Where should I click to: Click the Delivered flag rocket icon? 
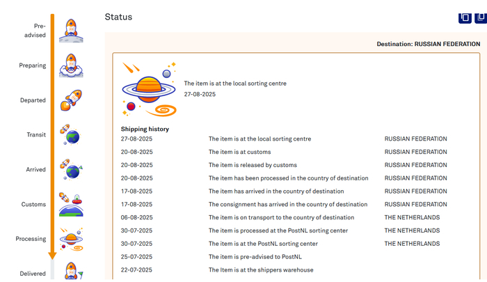[x=72, y=272]
